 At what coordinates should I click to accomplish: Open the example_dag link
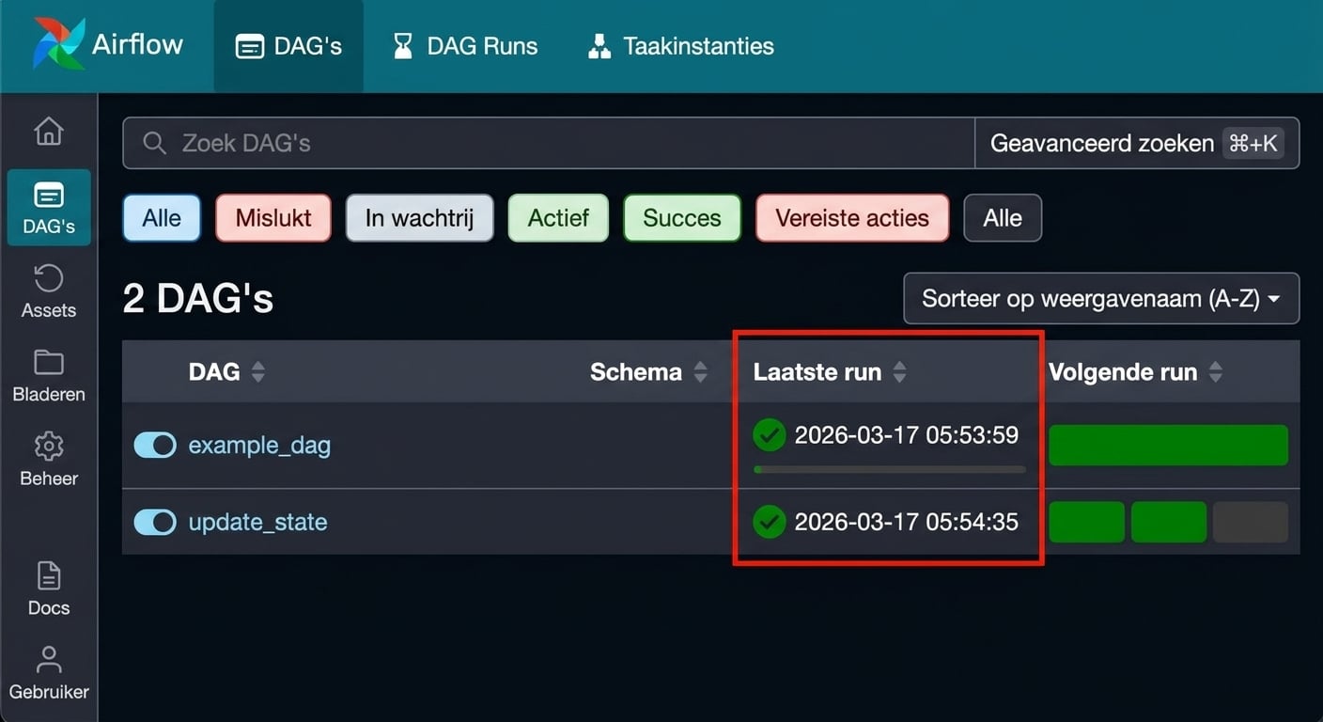click(x=259, y=446)
